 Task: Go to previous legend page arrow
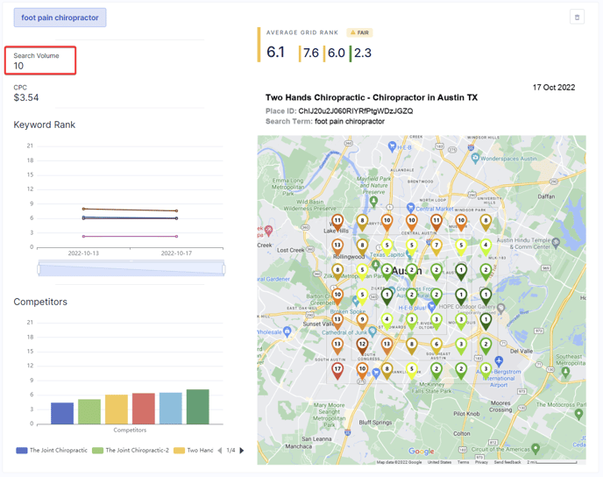(220, 451)
